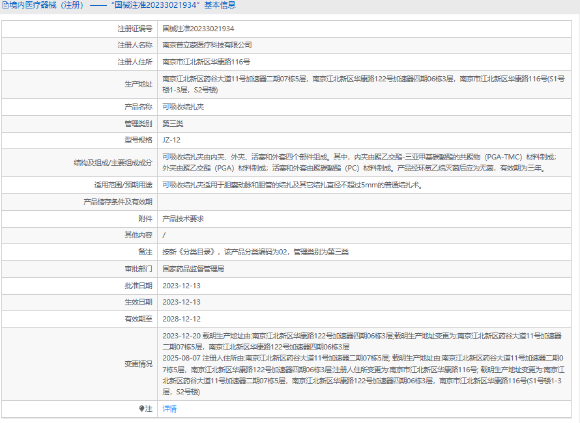This screenshot has width=580, height=423.
Task: Select product name 可吸收结扎夹
Action: (x=183, y=107)
